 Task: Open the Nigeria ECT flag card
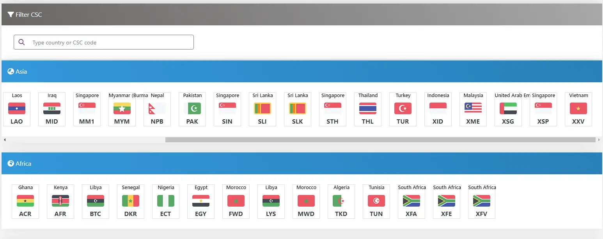point(166,202)
